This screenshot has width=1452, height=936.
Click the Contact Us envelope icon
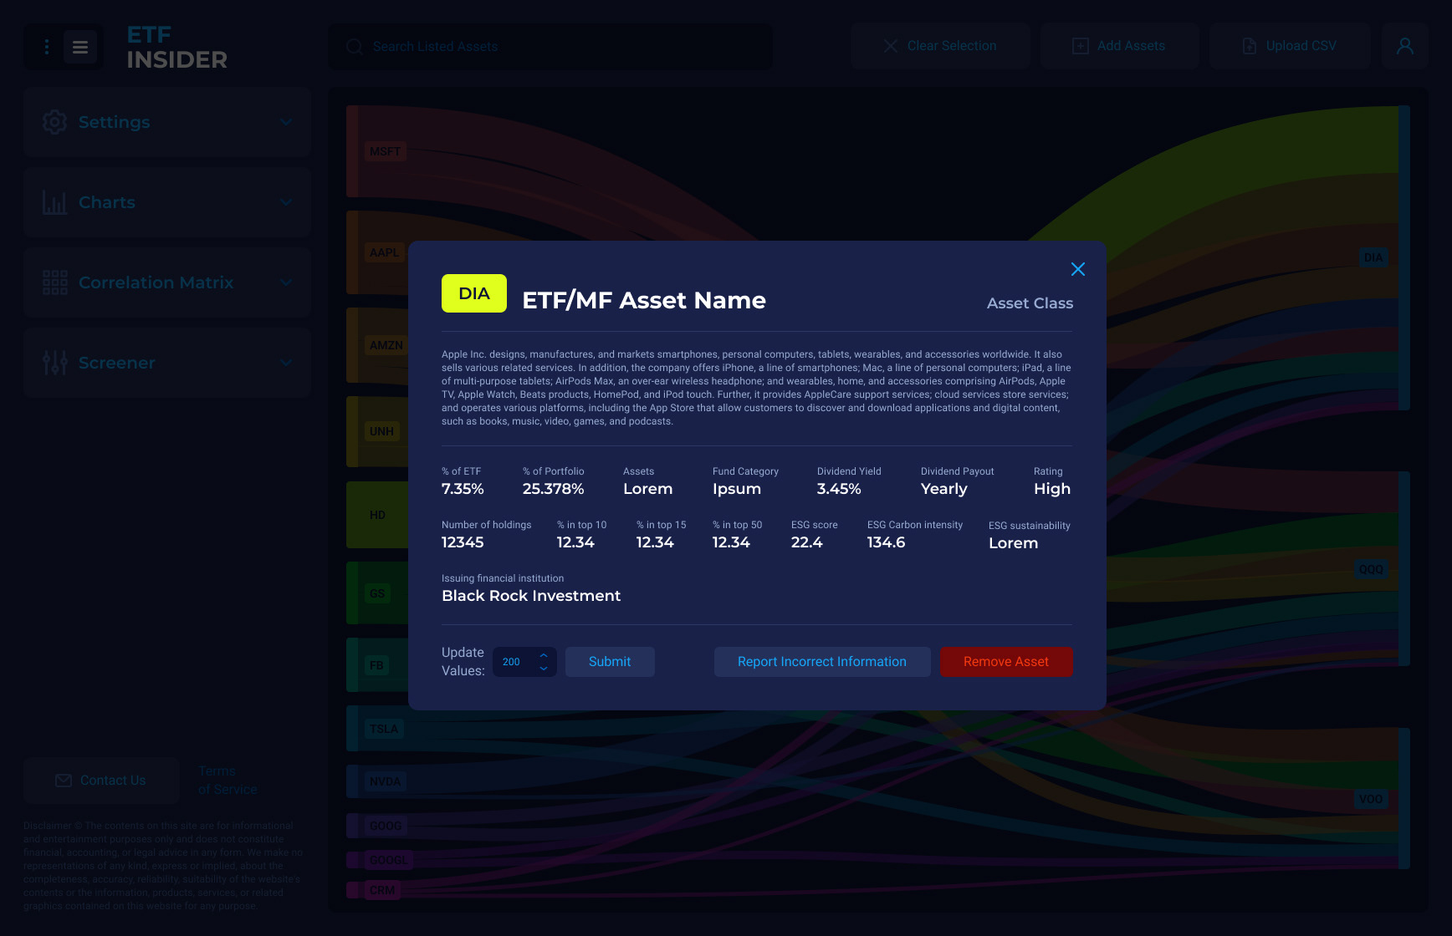tap(64, 781)
